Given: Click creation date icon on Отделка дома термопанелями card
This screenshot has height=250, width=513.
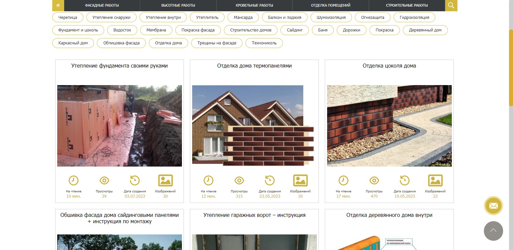Looking at the screenshot, I should (x=270, y=180).
